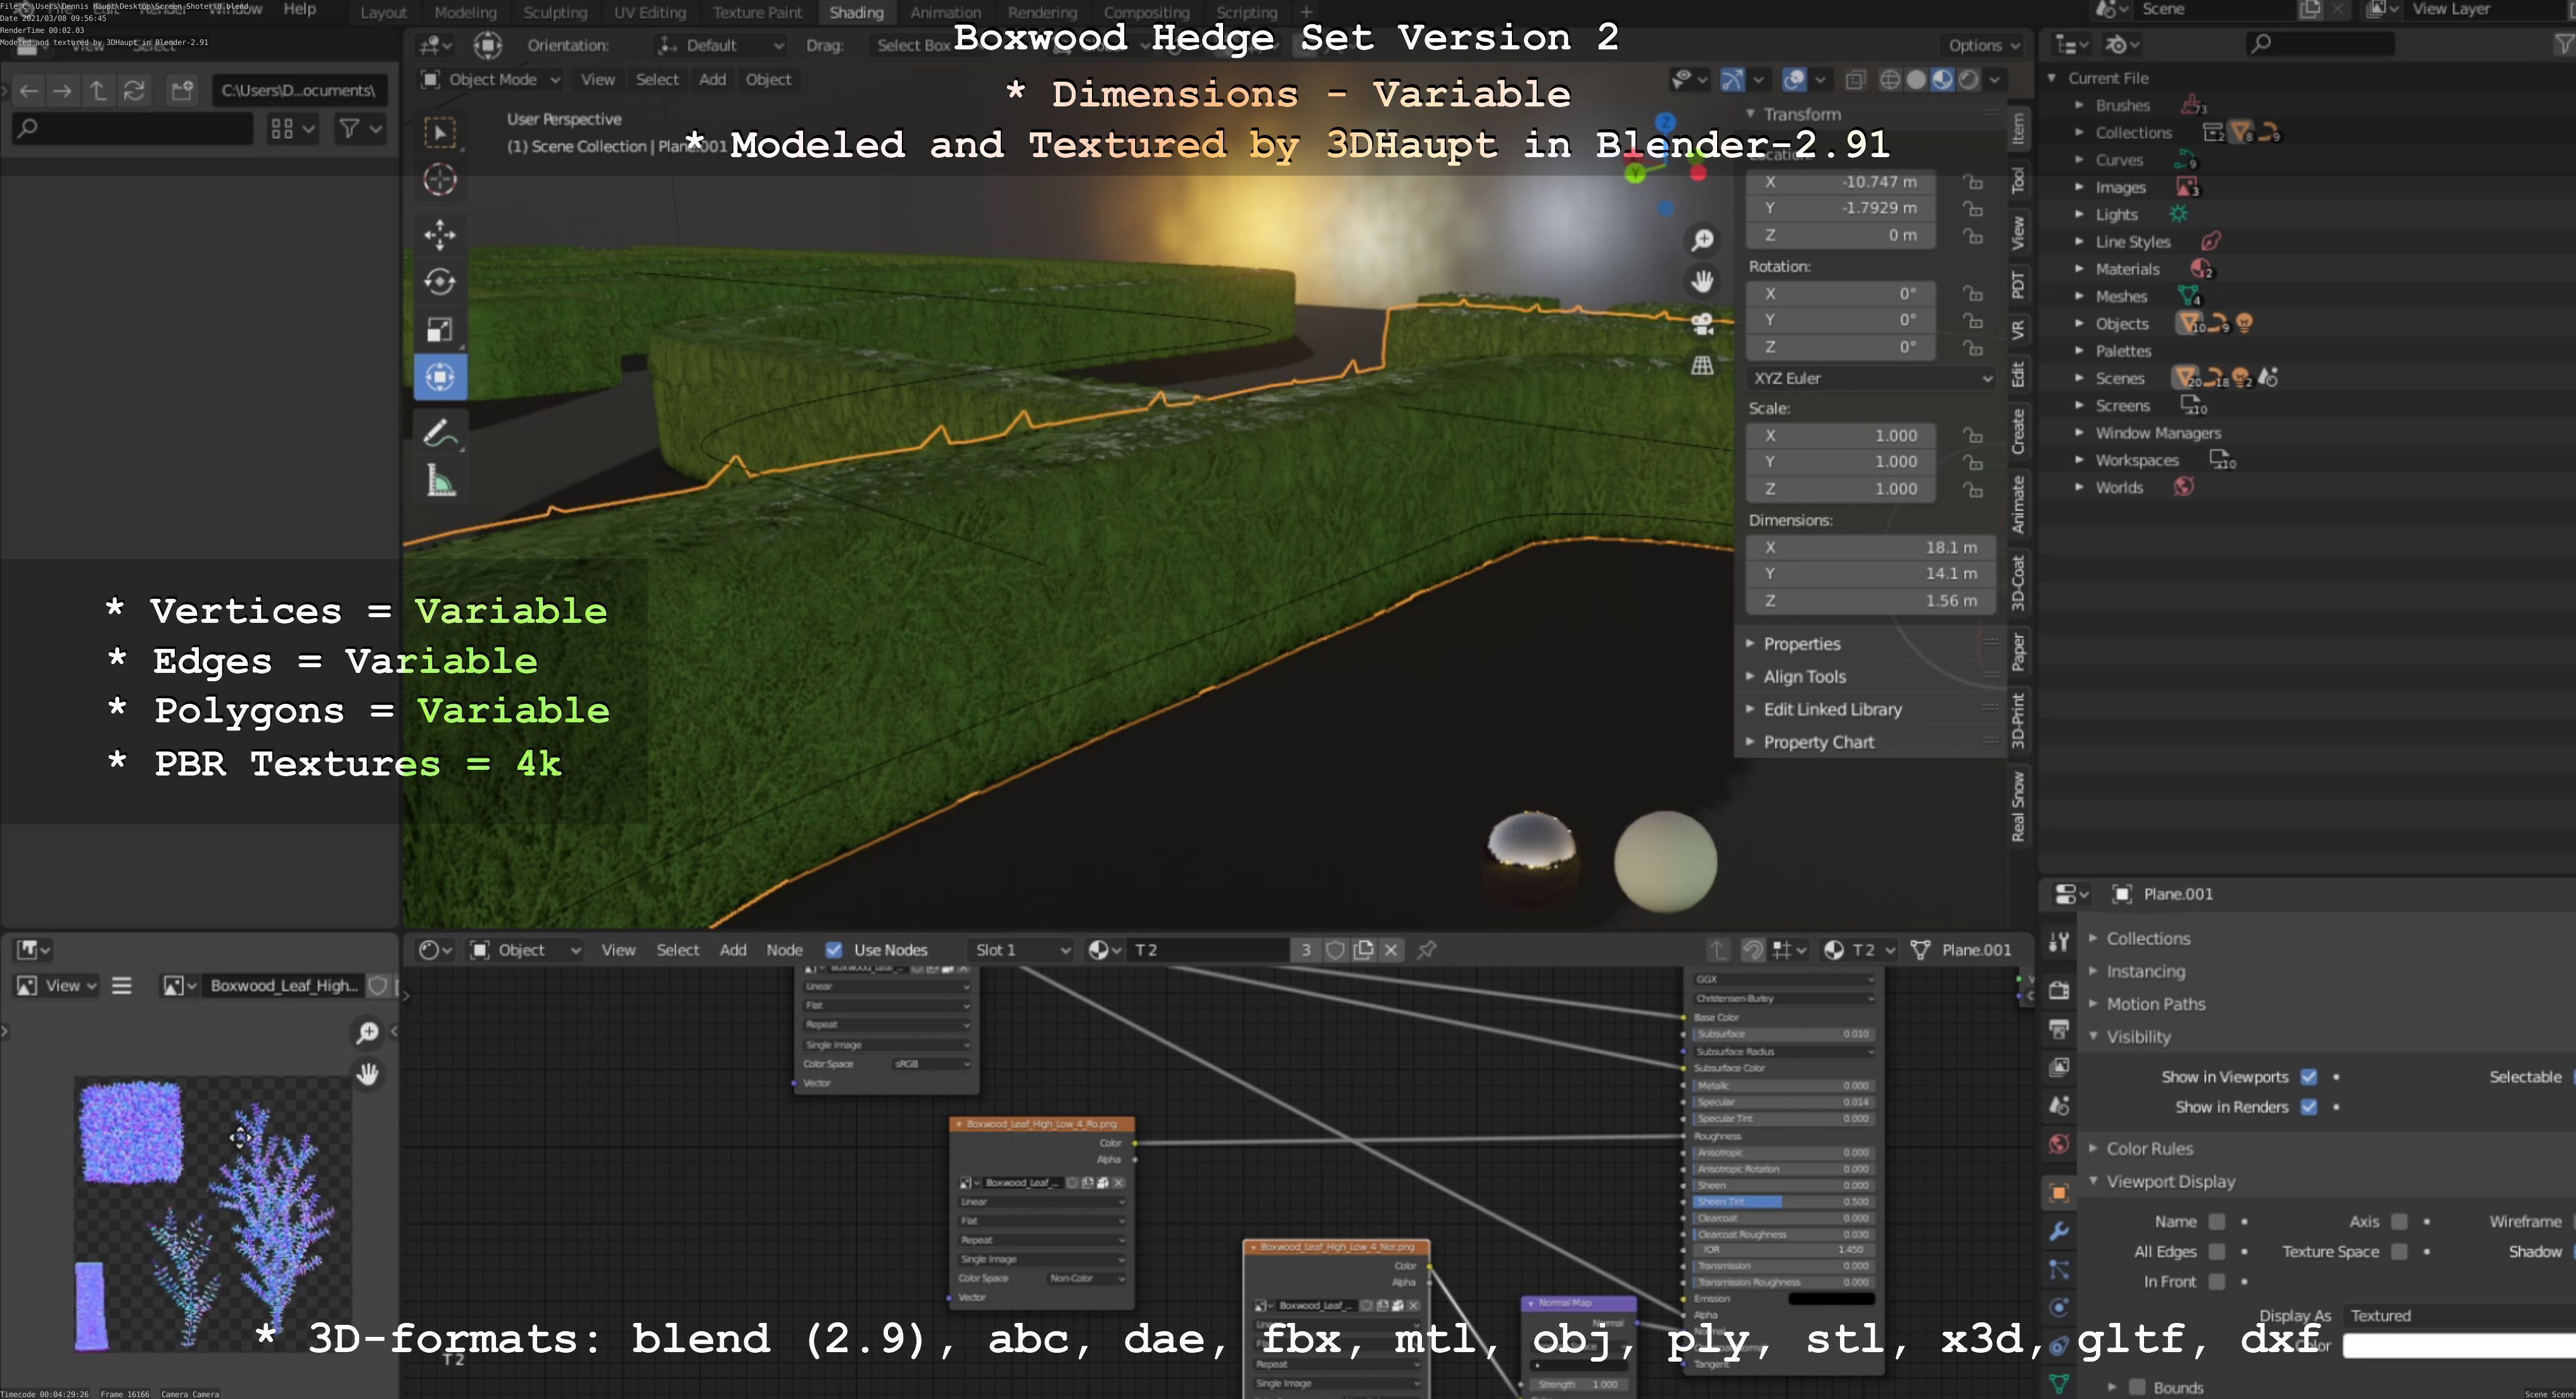Open the 3D-Print sidebar tab
2576x1399 pixels.
click(2018, 720)
